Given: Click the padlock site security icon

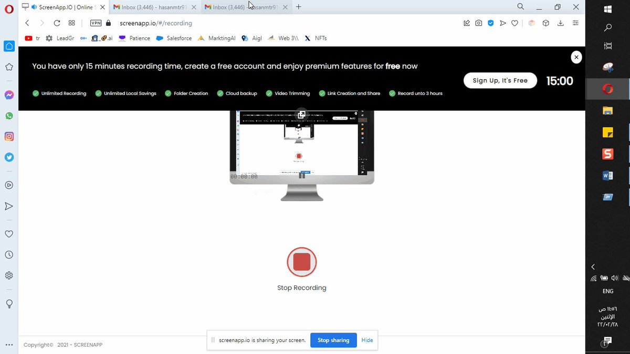Looking at the screenshot, I should coord(109,23).
